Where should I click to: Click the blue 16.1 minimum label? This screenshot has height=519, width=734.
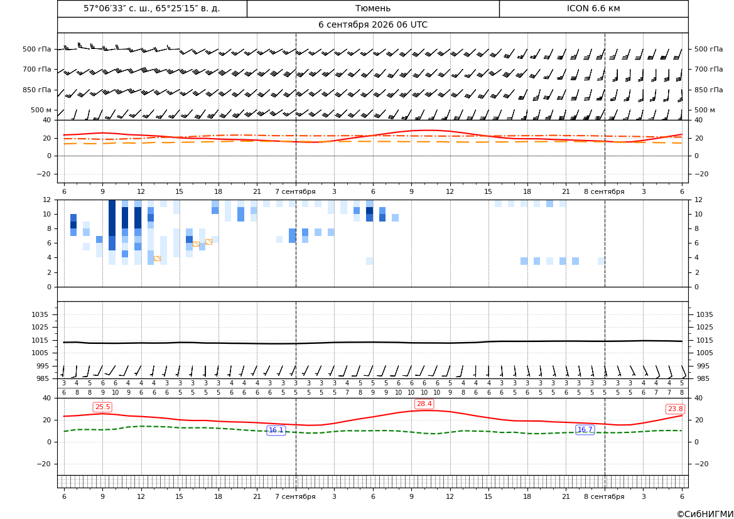(x=276, y=430)
